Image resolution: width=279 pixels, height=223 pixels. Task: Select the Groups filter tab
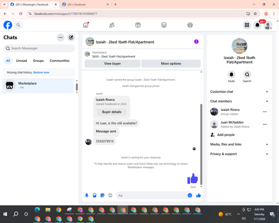38,61
